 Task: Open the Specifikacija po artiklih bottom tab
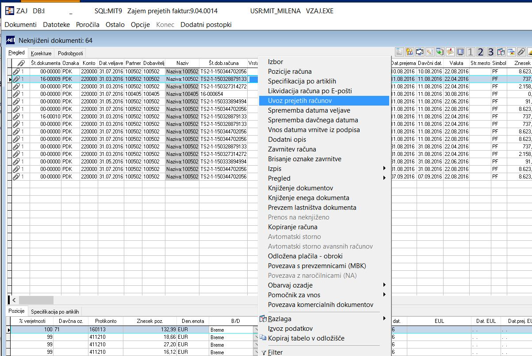click(56, 311)
